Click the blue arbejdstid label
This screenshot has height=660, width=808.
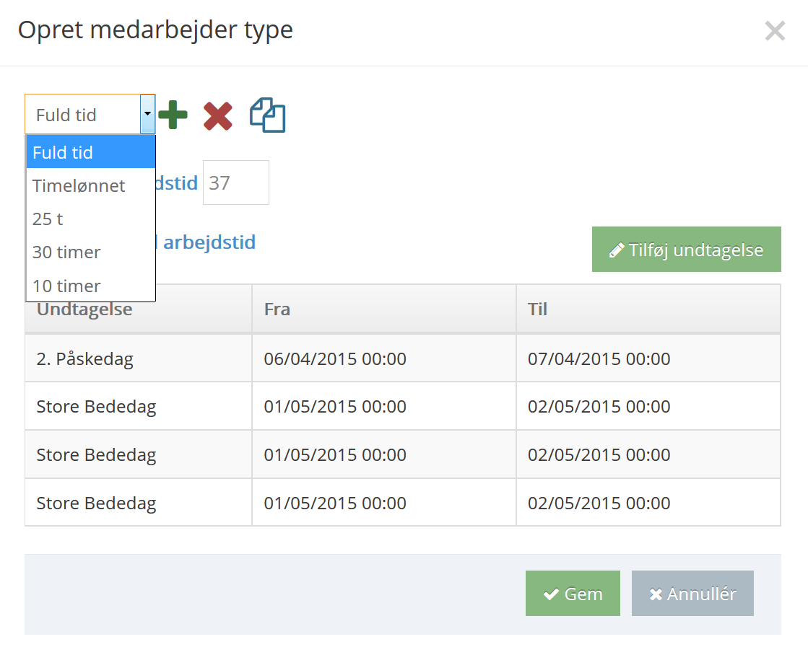(x=209, y=242)
